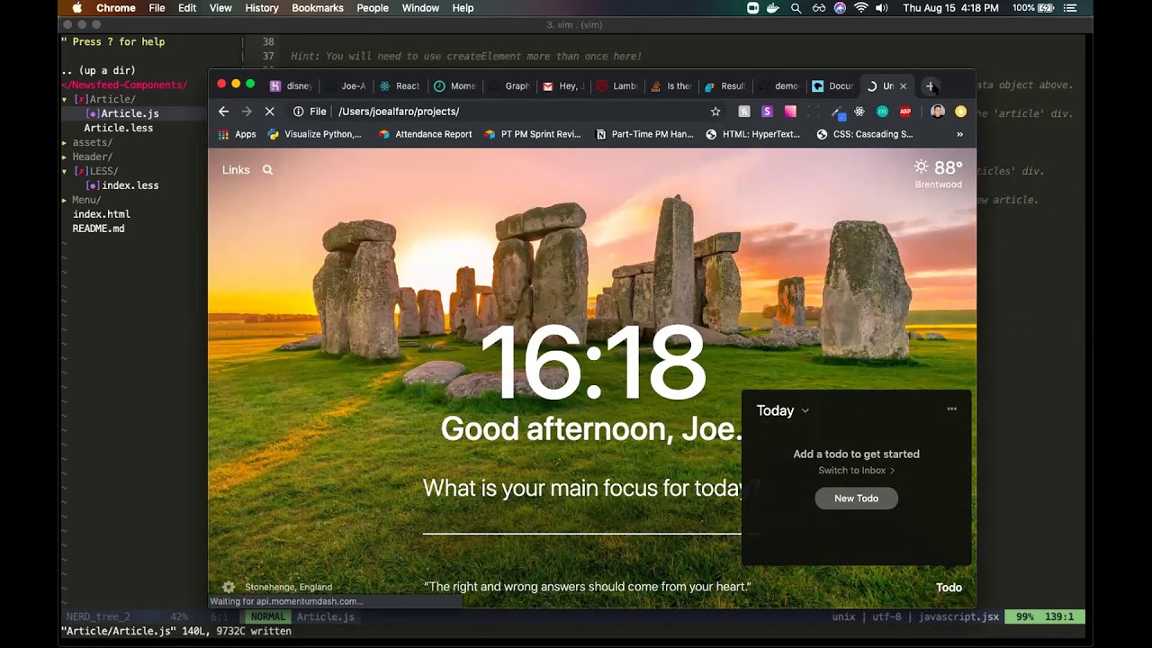The height and width of the screenshot is (648, 1152).
Task: Open the Apps bookmarks shortcut
Action: 238,134
